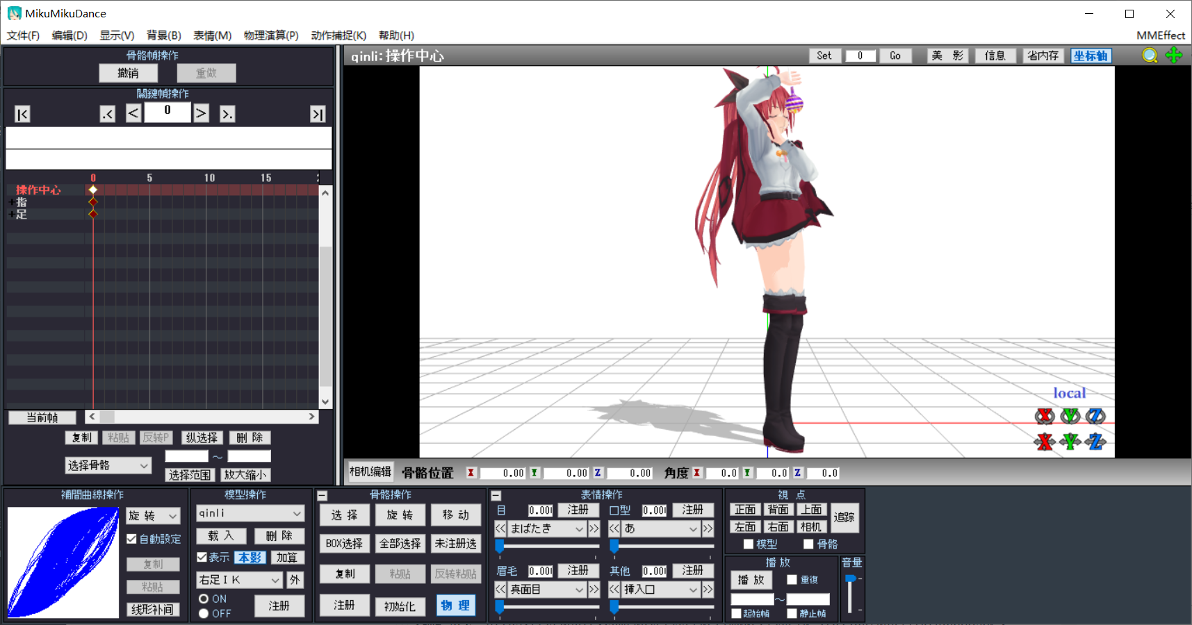Click previous arrow for 目 morph list

coord(500,528)
